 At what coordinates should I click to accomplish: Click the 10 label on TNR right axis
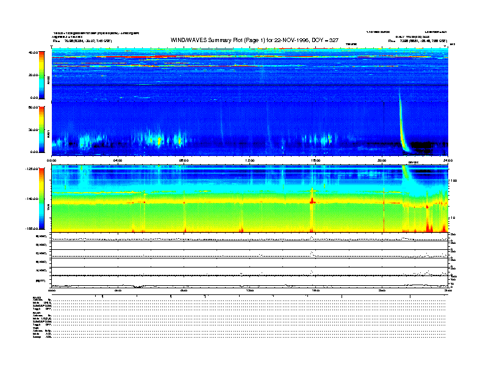(453, 218)
